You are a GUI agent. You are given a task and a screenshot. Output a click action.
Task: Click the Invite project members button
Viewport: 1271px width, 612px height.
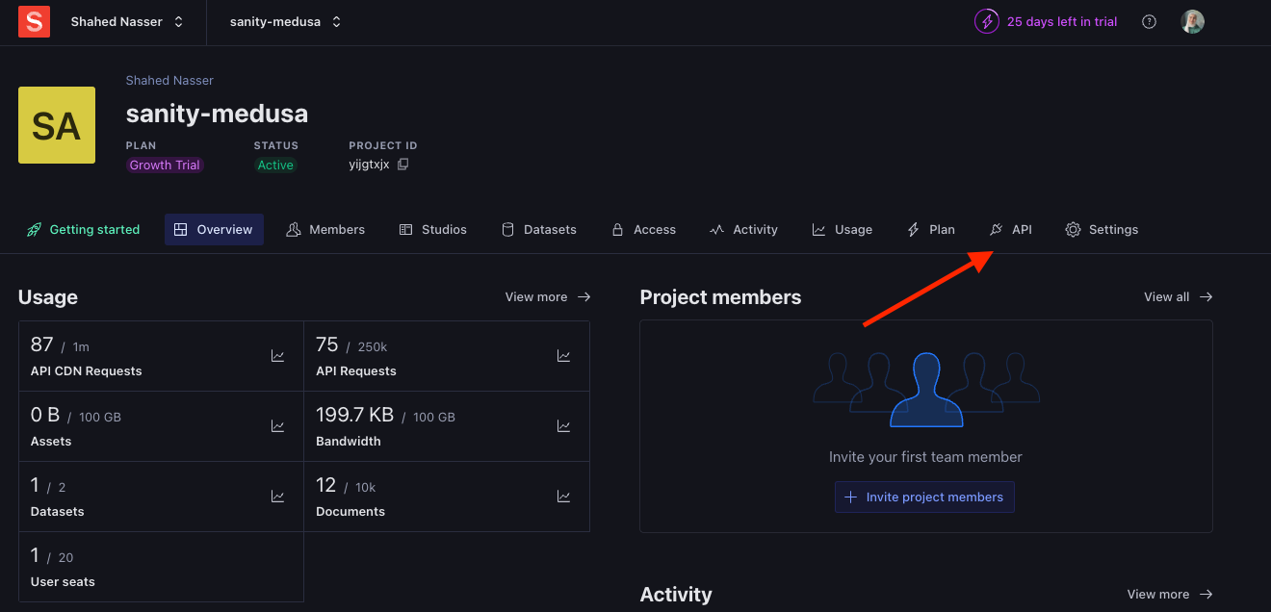click(923, 497)
